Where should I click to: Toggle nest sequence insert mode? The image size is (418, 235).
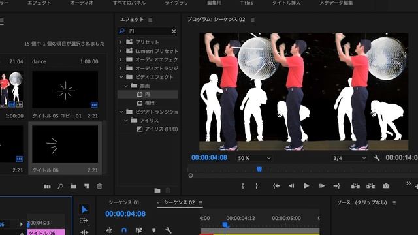109,230
